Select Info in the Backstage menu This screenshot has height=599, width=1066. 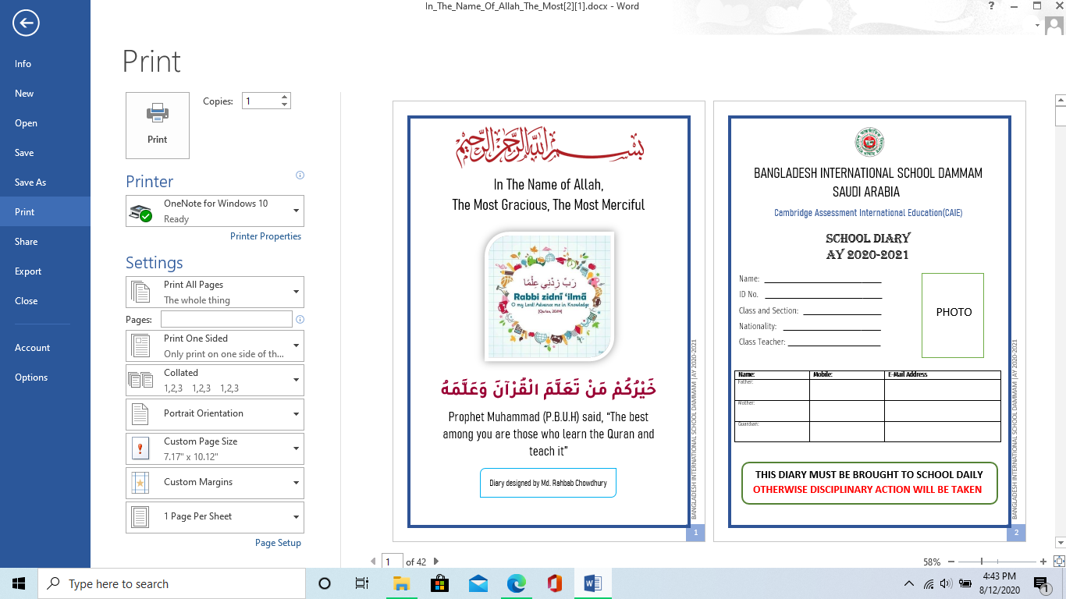coord(45,64)
